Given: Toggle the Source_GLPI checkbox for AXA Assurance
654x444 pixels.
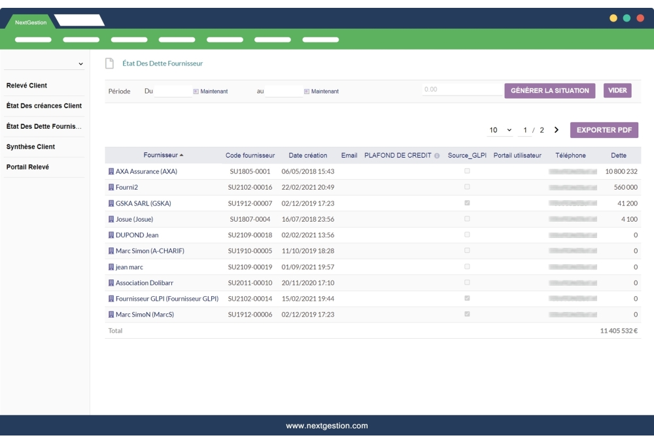Looking at the screenshot, I should [466, 173].
